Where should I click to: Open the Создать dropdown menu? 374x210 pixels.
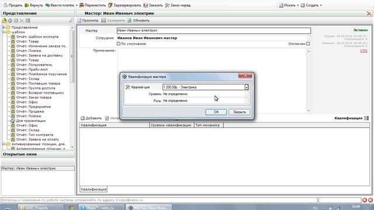[311, 5]
